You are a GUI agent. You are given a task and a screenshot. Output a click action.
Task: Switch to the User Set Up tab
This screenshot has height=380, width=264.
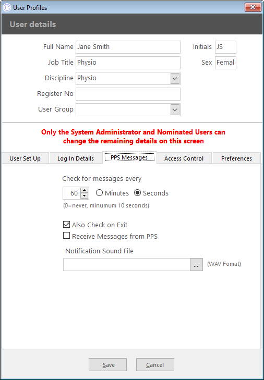(25, 158)
